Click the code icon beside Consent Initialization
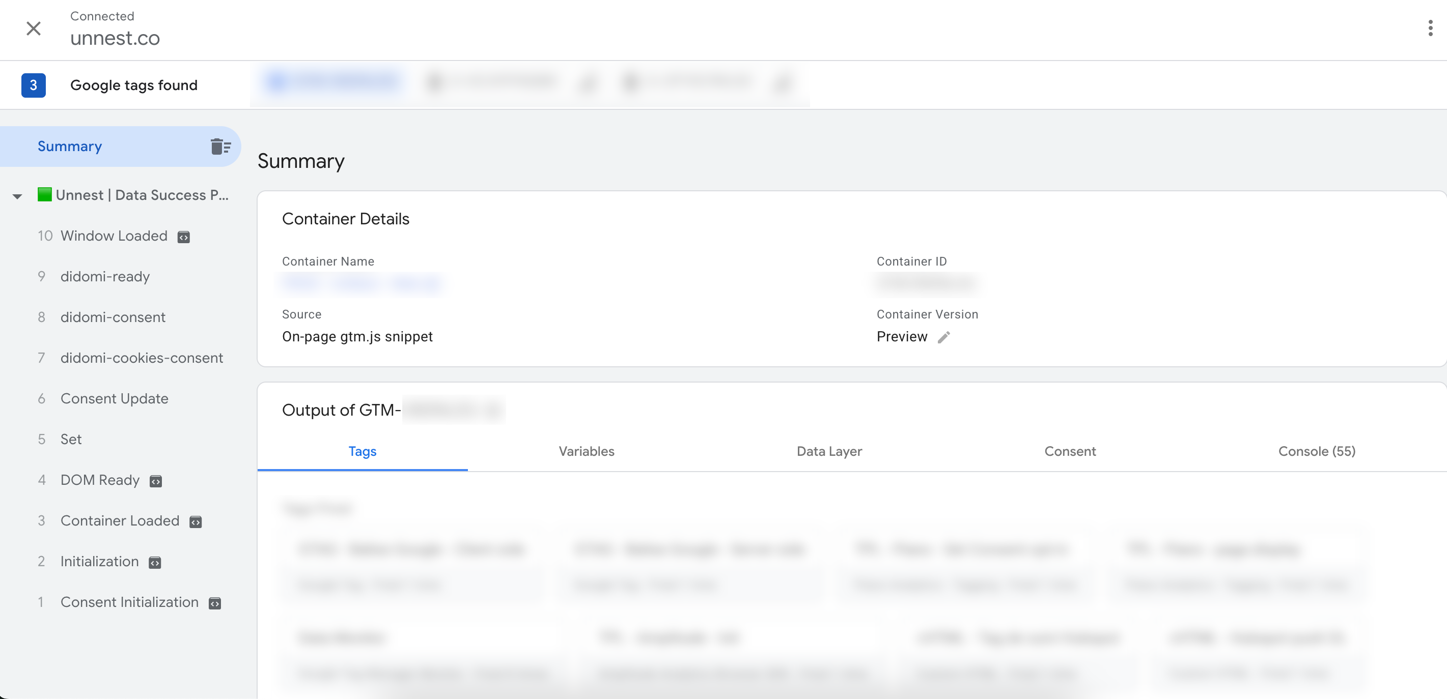The width and height of the screenshot is (1447, 699). pyautogui.click(x=214, y=603)
